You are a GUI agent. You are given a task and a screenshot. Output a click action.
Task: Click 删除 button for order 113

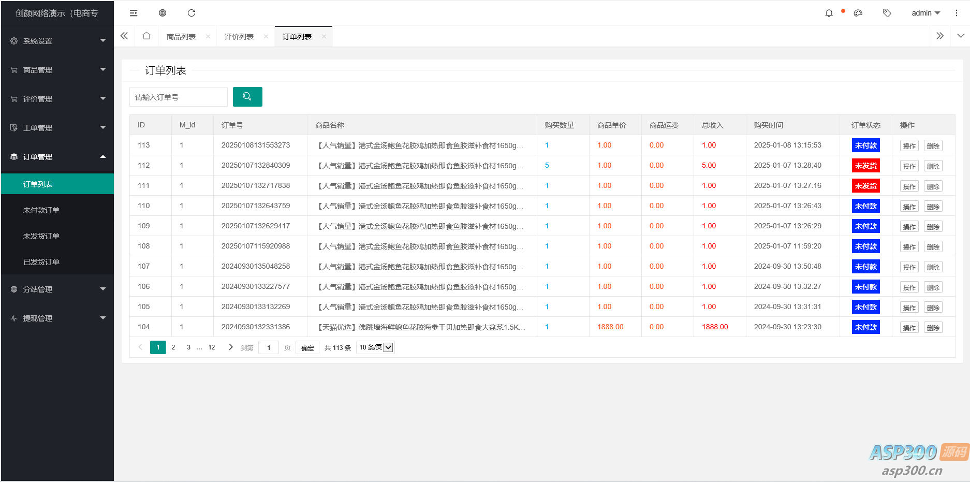(933, 146)
